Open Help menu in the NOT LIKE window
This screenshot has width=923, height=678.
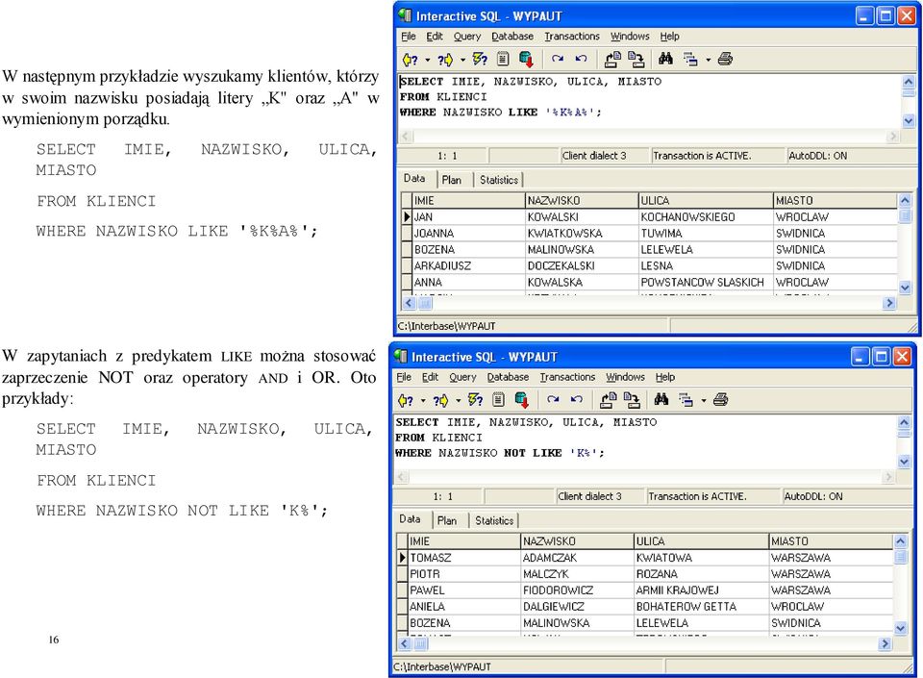pos(665,377)
